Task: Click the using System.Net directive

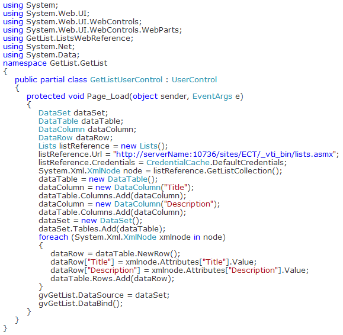Action: coord(39,47)
